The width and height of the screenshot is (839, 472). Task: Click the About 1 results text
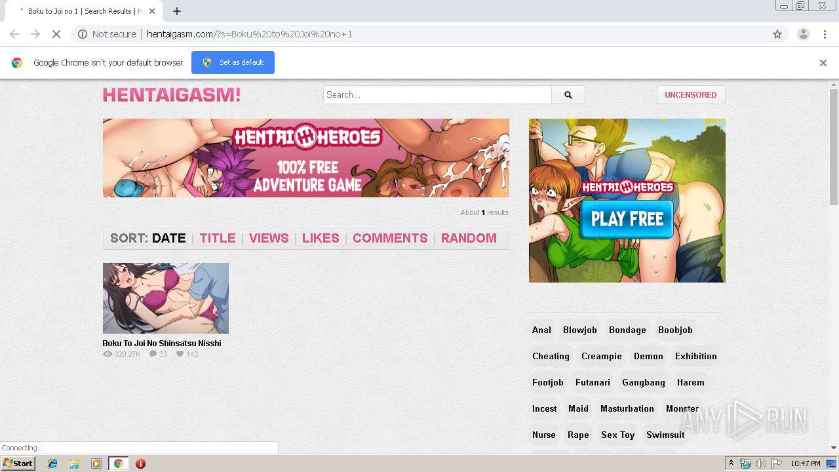pos(484,212)
